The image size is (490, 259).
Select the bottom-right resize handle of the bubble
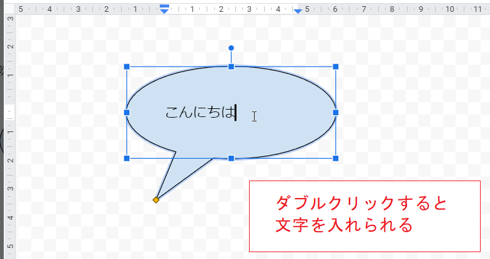tap(336, 158)
